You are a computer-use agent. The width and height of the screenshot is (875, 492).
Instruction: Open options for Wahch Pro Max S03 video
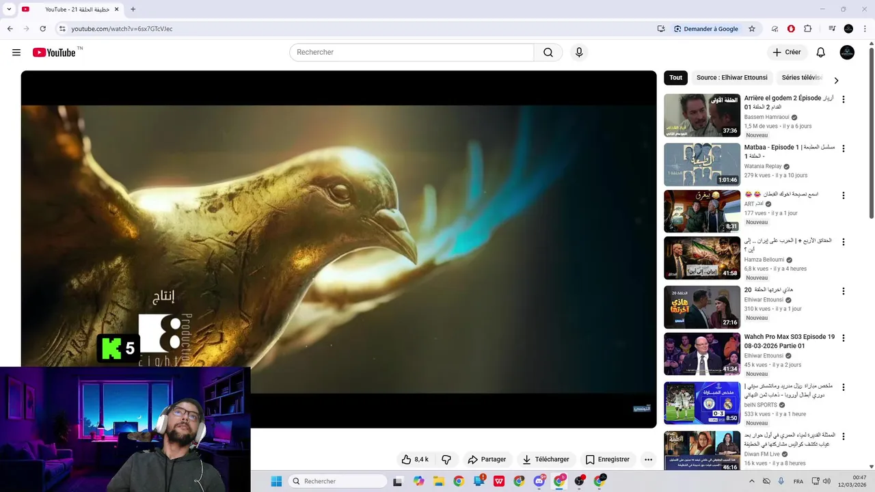point(843,338)
